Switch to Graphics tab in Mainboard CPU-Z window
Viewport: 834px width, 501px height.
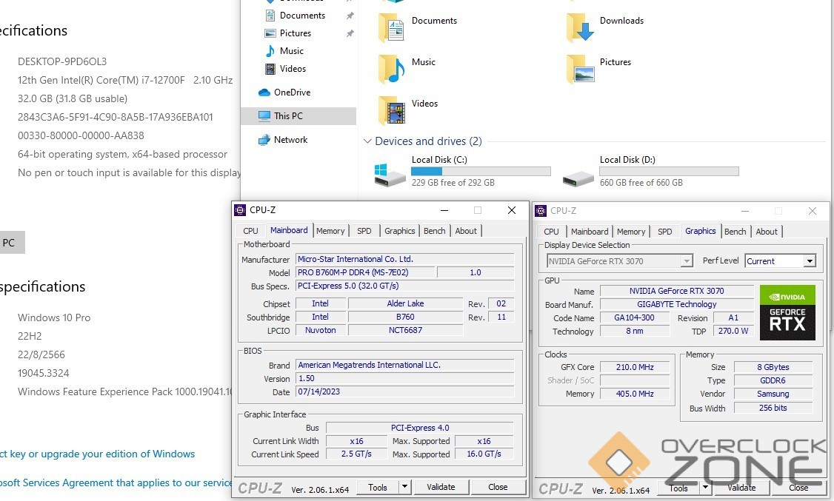click(399, 231)
